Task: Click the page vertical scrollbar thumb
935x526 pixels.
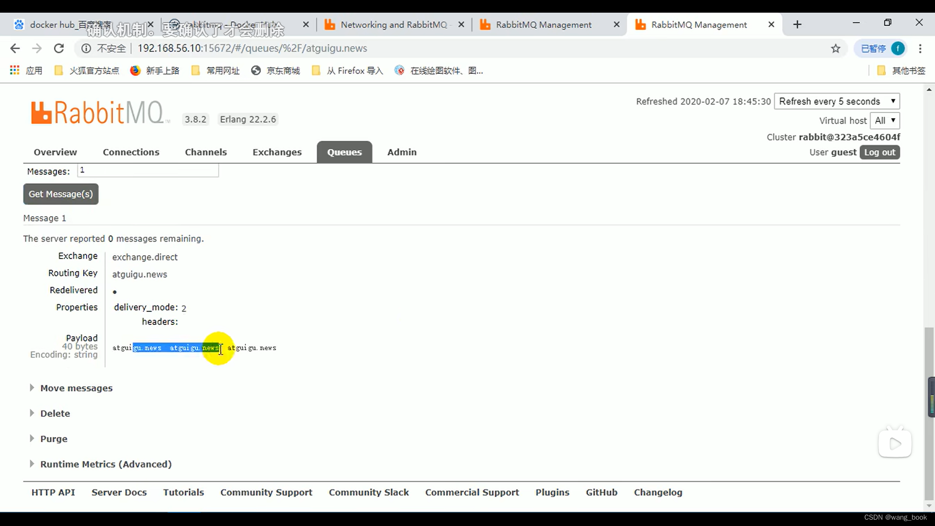Action: pos(929,414)
